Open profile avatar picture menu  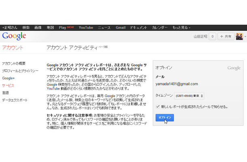point(239,36)
